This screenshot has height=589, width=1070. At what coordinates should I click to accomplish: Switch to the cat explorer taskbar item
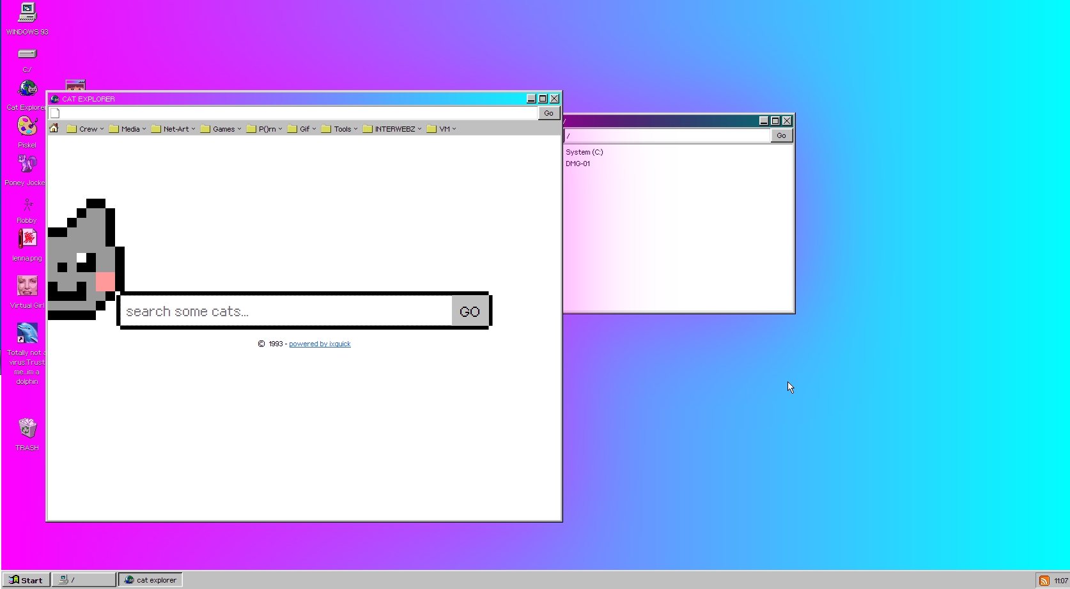coord(150,579)
